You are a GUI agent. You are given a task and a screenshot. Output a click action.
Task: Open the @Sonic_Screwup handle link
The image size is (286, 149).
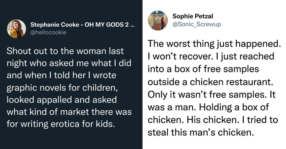[x=197, y=24]
